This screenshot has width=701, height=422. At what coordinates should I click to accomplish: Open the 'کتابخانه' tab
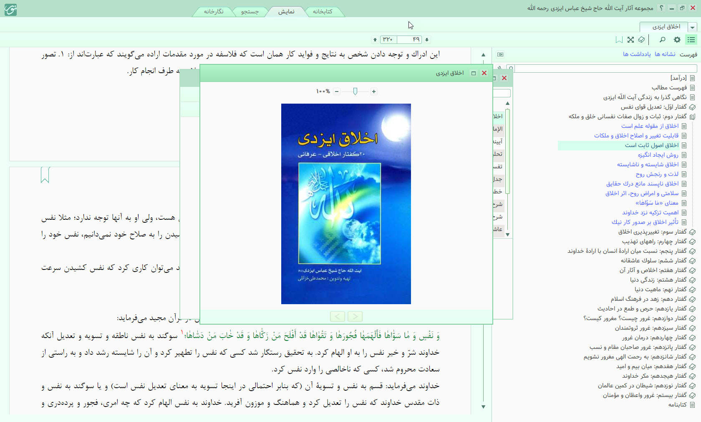[323, 12]
